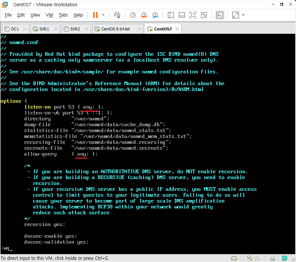The image size is (296, 262).
Task: Click the CD/DVD drive status icon
Action: click(242, 258)
